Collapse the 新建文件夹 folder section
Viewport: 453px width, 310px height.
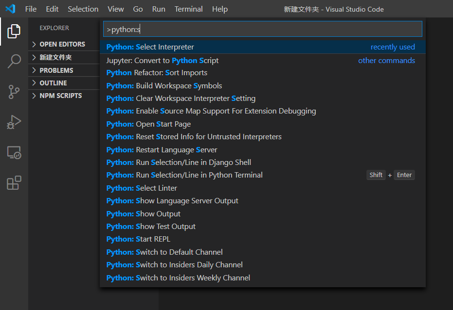(54, 57)
